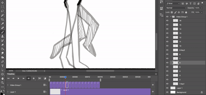
Task: Filter for type layers icon
Action: point(191,4)
